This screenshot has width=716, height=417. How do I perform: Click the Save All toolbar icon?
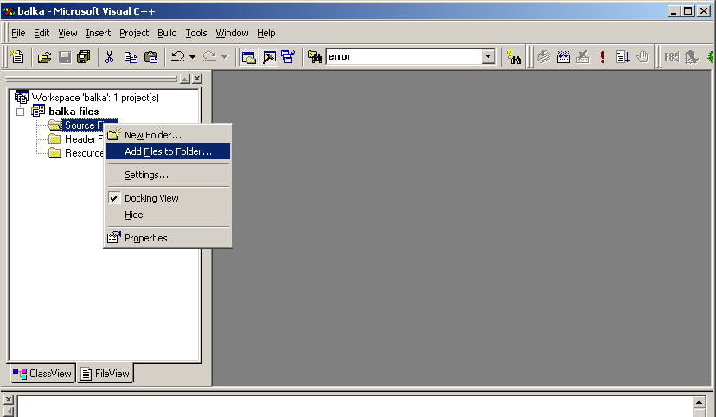click(84, 57)
